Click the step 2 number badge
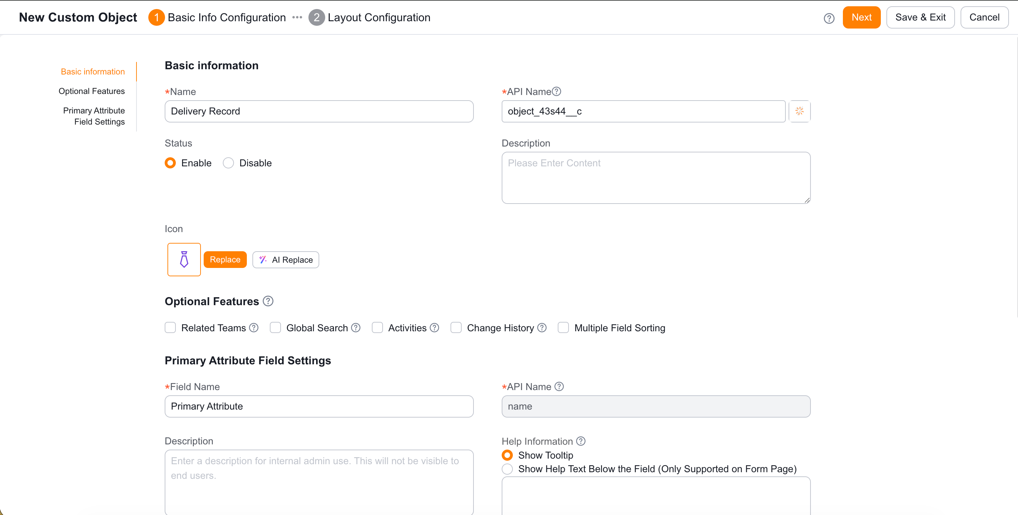Screen dimensions: 1018x515 click(x=316, y=17)
